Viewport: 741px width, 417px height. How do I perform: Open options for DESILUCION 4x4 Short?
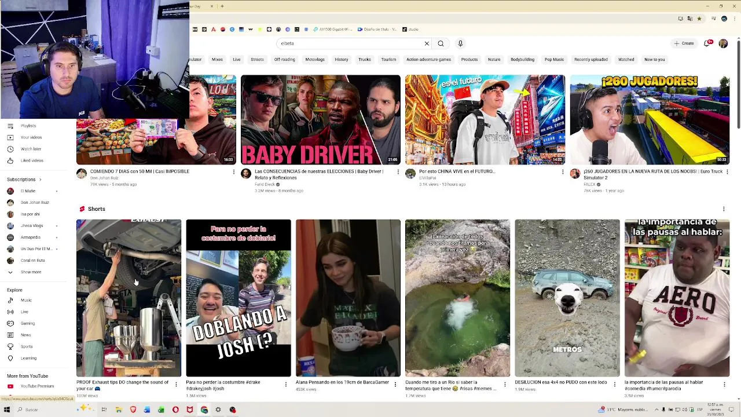pos(614,384)
